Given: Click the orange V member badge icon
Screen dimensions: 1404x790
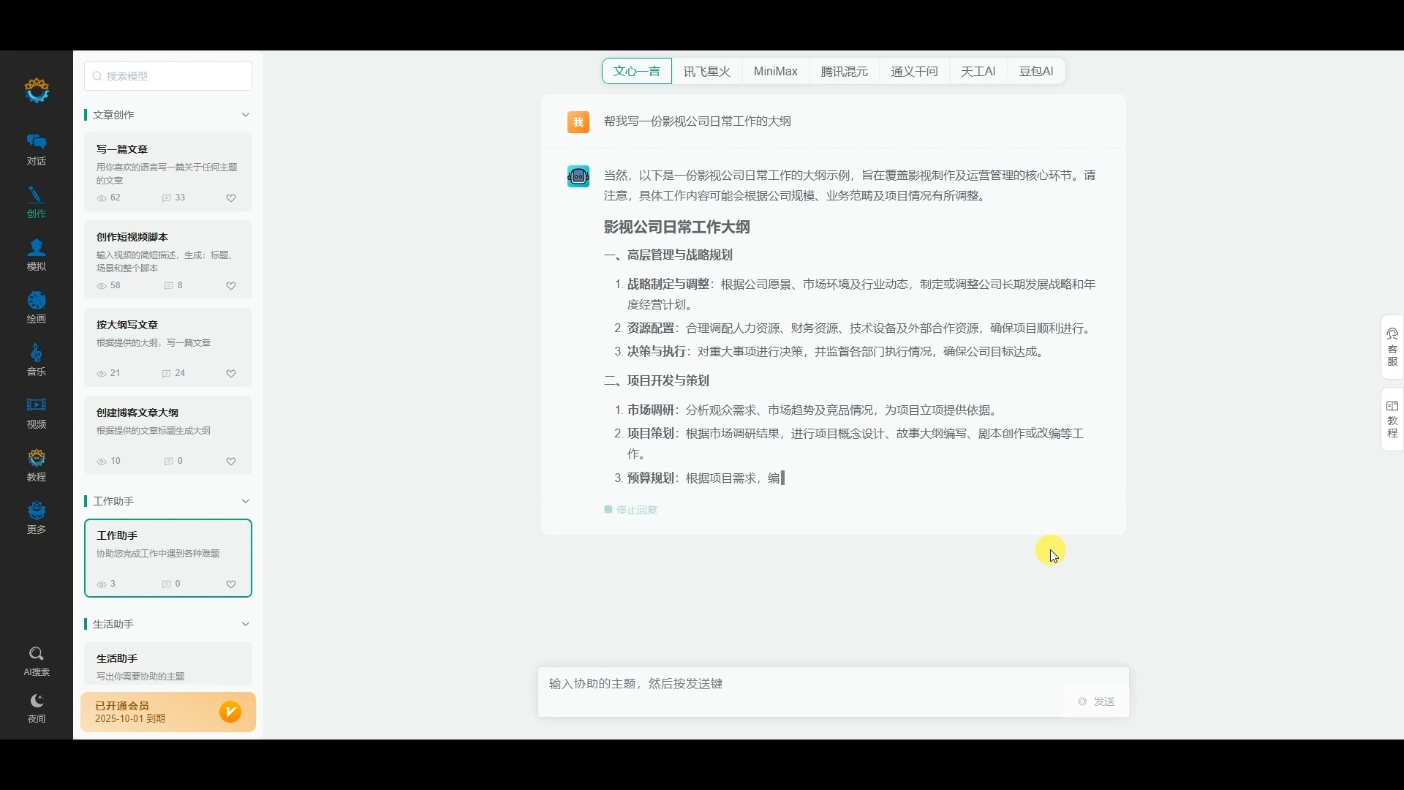Looking at the screenshot, I should (x=230, y=712).
